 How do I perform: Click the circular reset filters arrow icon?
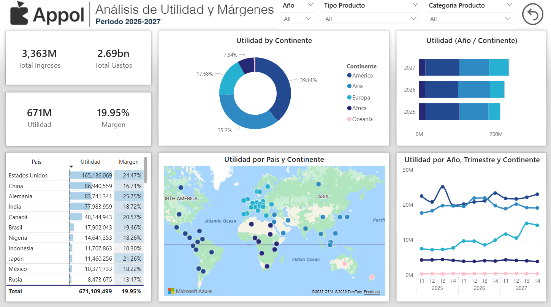(532, 14)
